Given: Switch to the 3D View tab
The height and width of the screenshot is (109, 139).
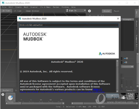Looking at the screenshot, I should click(x=6, y=11).
